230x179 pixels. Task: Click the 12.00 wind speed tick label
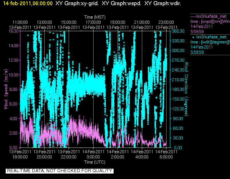pos(13,60)
